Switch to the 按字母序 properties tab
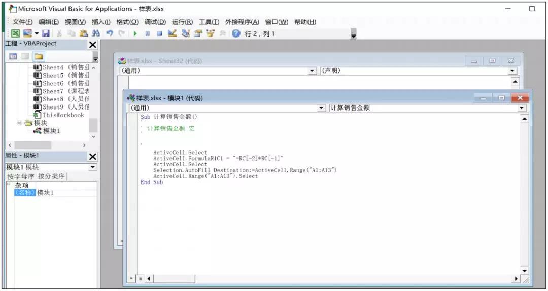 (21, 176)
